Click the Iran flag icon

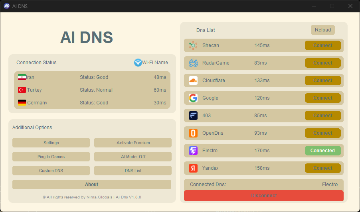[22, 77]
